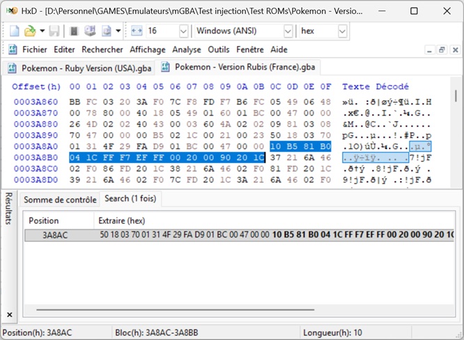Click the bytes-per-row width icon
This screenshot has height=340, width=464.
coord(136,31)
